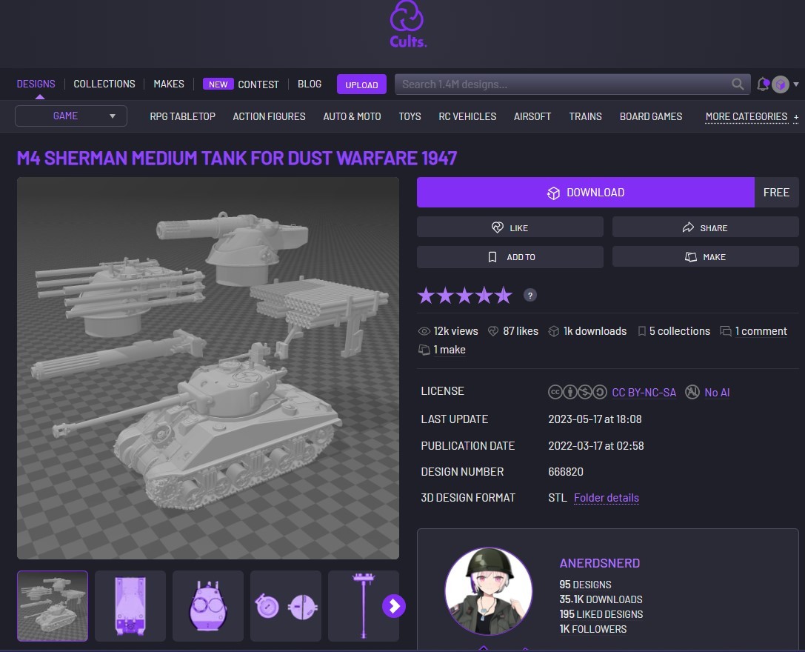Click the last update date 2023-05-17
This screenshot has width=805, height=652.
[595, 419]
